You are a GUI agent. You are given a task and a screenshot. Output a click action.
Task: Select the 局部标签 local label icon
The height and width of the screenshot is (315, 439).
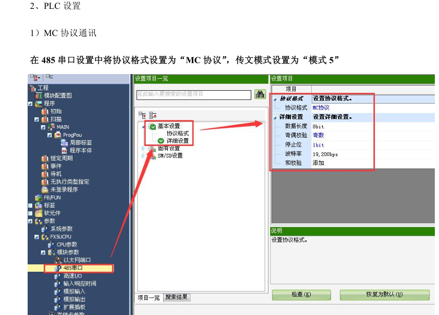(64, 142)
